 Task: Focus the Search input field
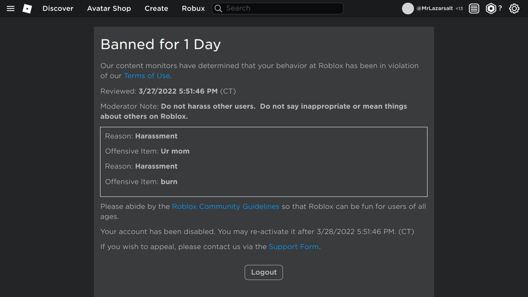(x=282, y=8)
